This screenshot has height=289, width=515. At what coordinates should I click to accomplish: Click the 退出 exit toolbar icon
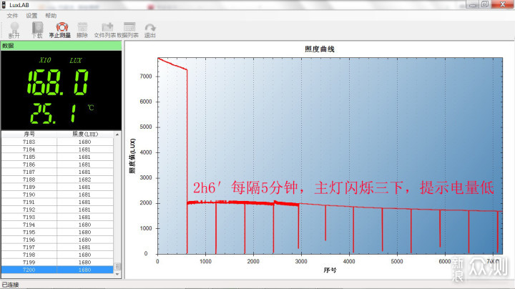149,30
